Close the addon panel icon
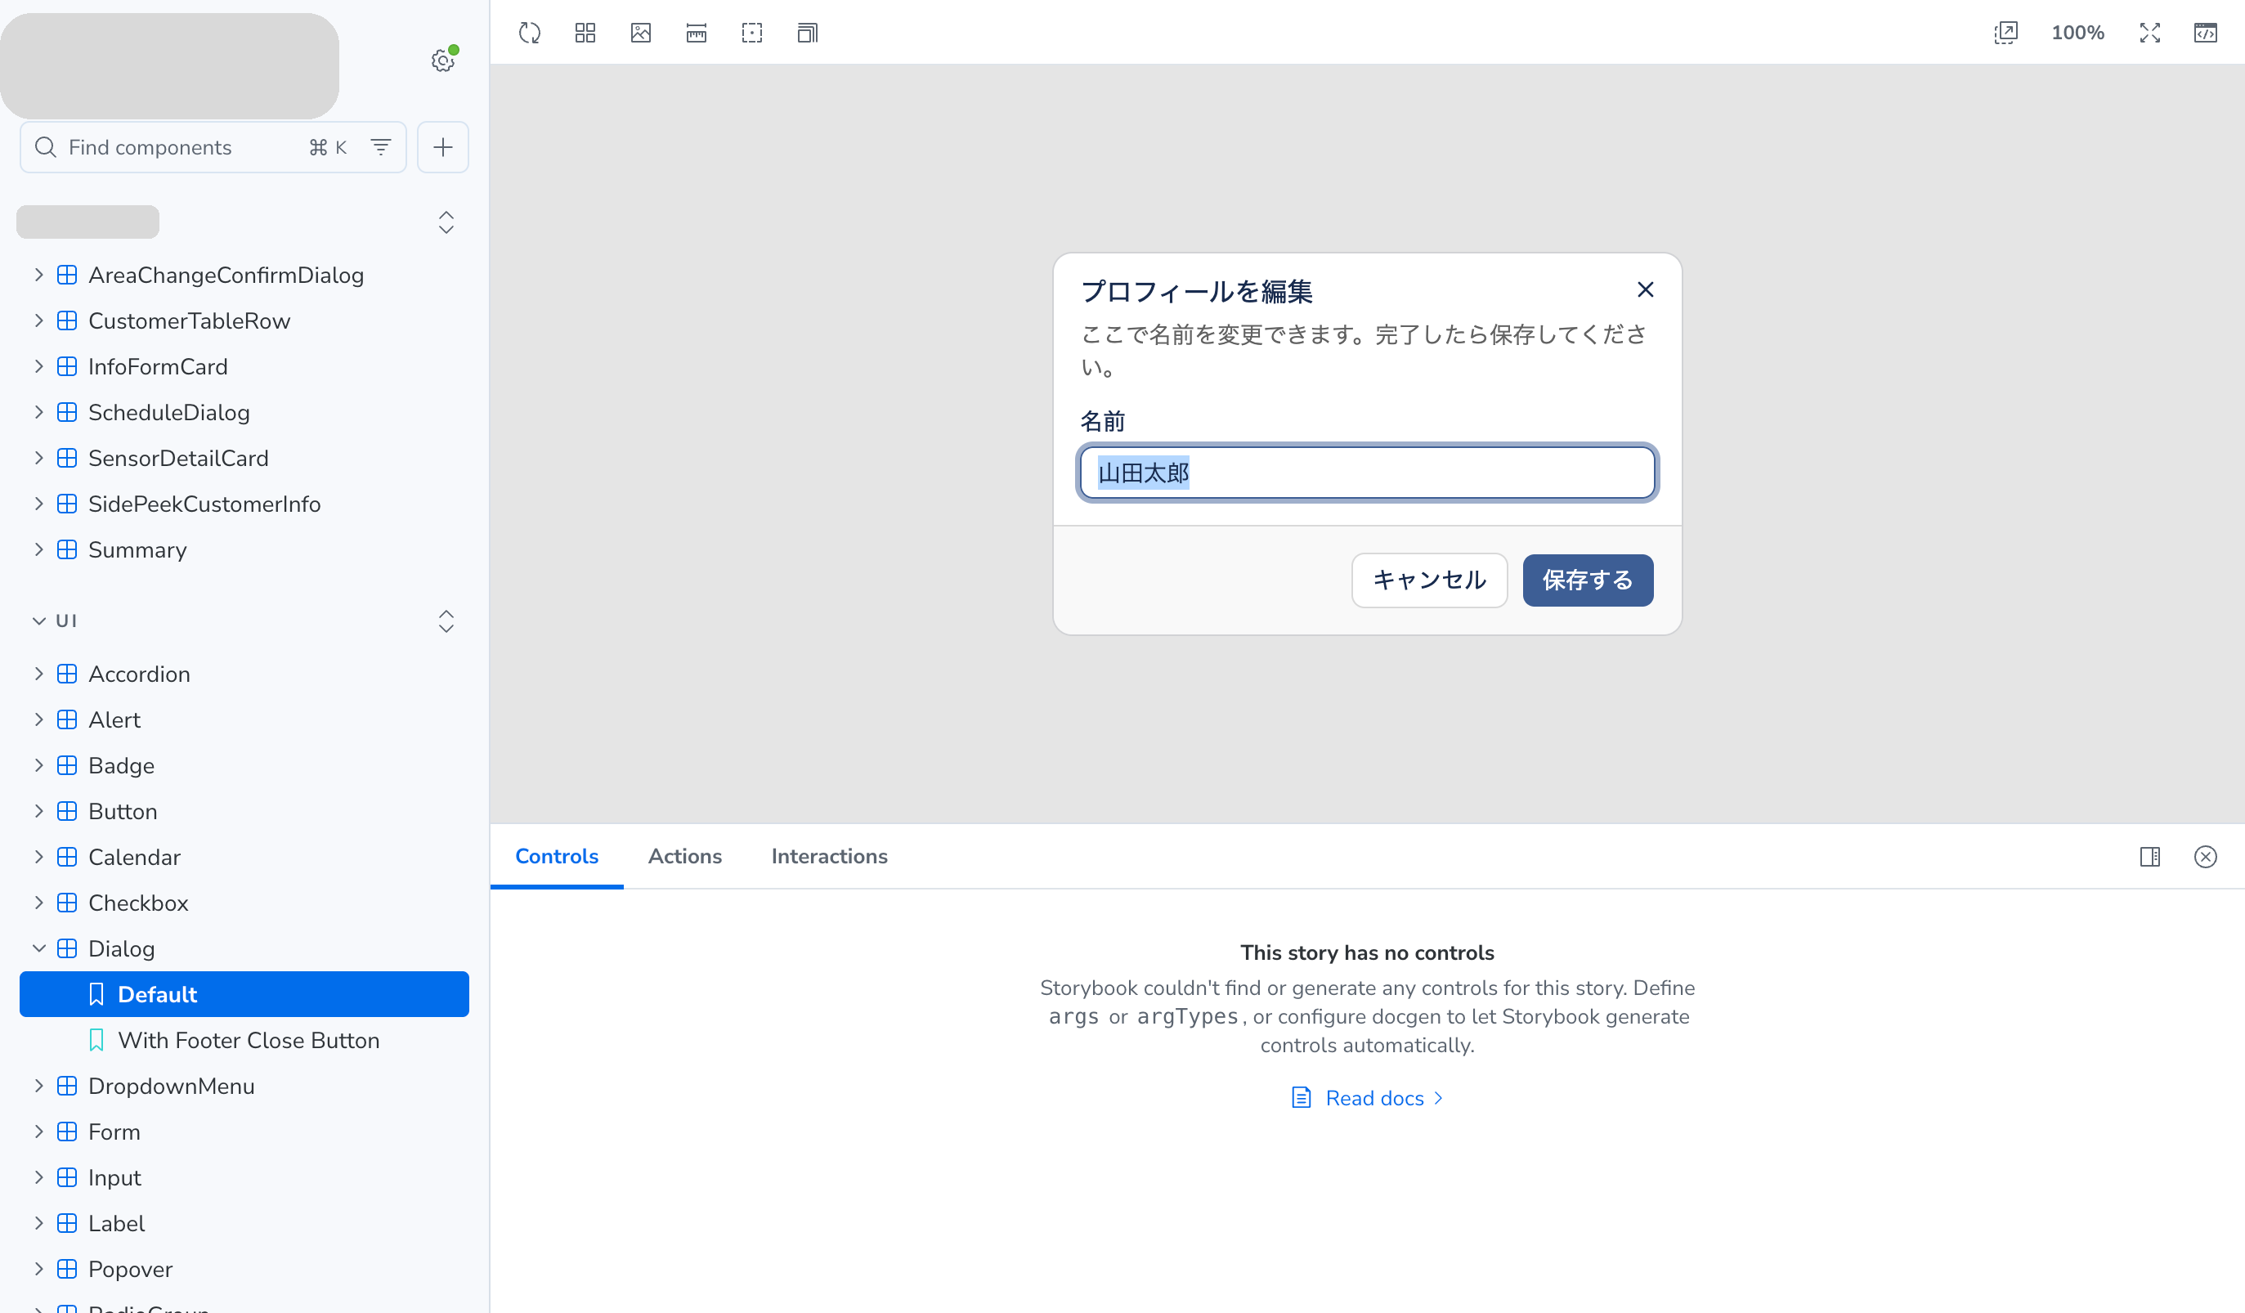The width and height of the screenshot is (2245, 1313). click(2205, 856)
